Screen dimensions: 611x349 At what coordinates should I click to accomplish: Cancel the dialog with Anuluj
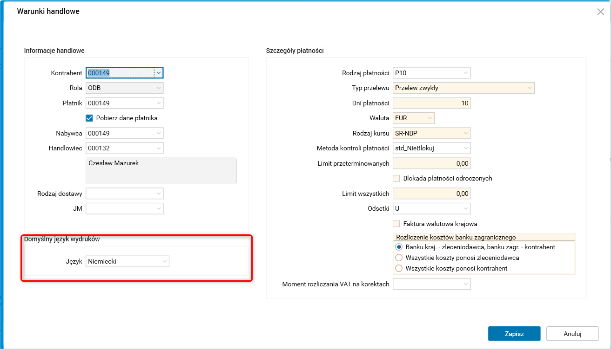pos(572,333)
